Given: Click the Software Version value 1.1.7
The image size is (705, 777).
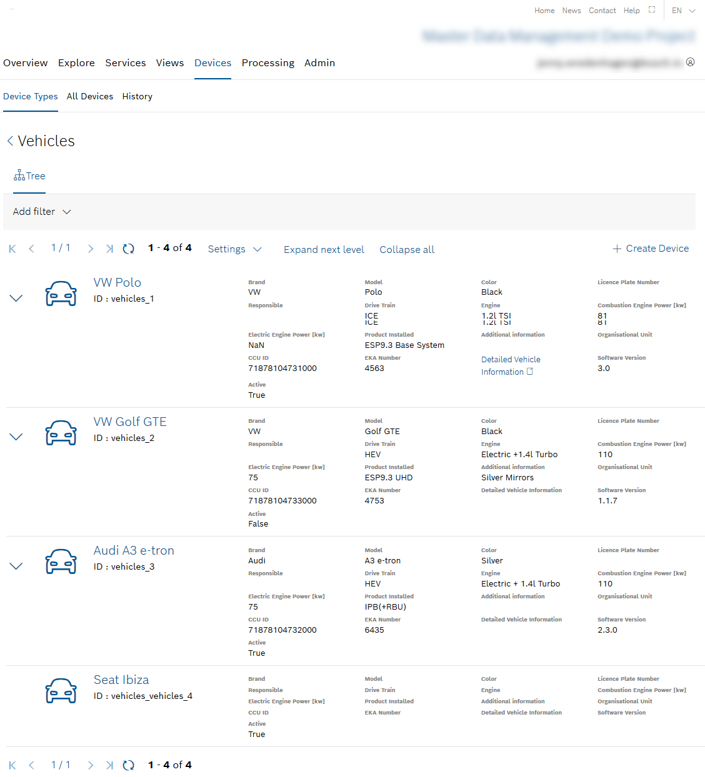Looking at the screenshot, I should (x=607, y=501).
